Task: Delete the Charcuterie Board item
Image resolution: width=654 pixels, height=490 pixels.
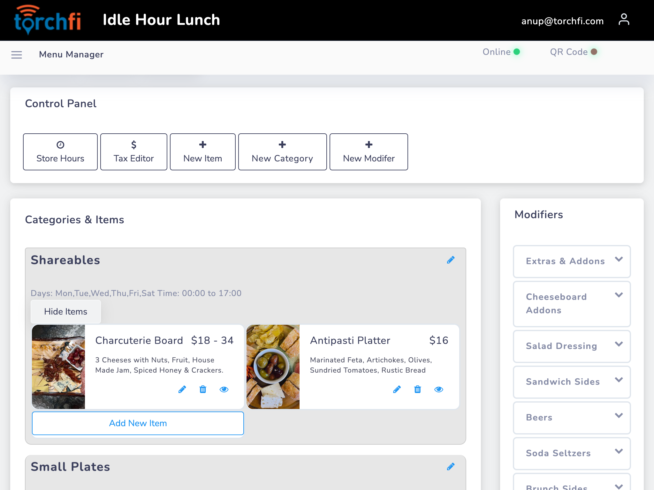Action: (x=203, y=390)
